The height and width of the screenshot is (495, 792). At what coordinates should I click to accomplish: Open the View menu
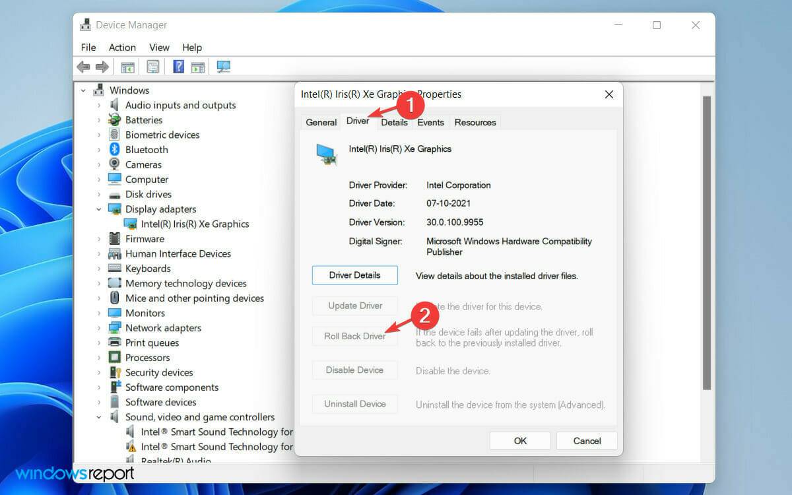(x=159, y=47)
